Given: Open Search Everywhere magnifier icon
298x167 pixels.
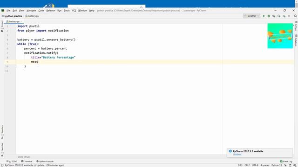Looking at the screenshot, I should pos(295,16).
